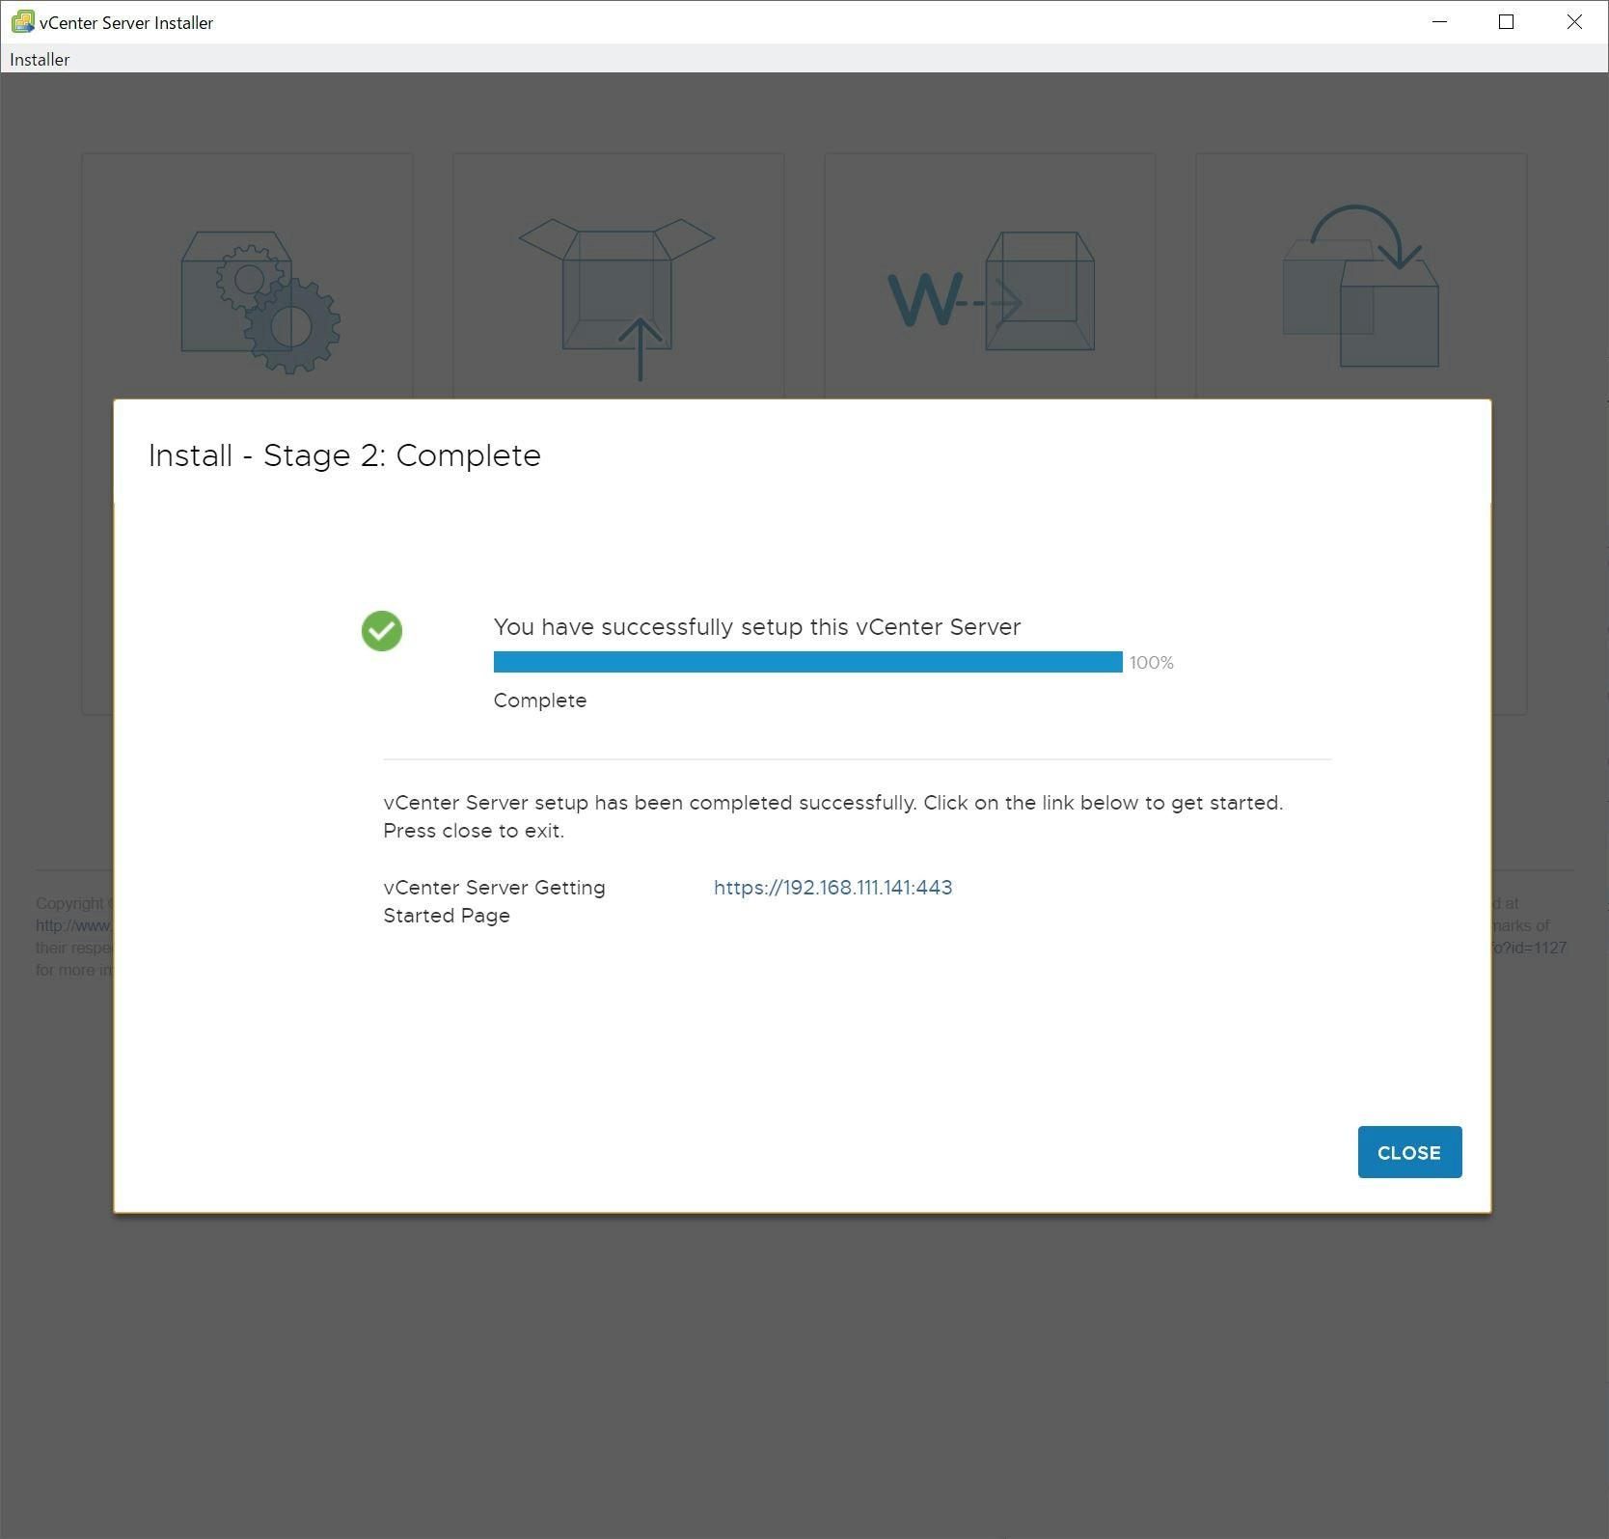
Task: Click the 'Complete' status text
Action: [540, 701]
